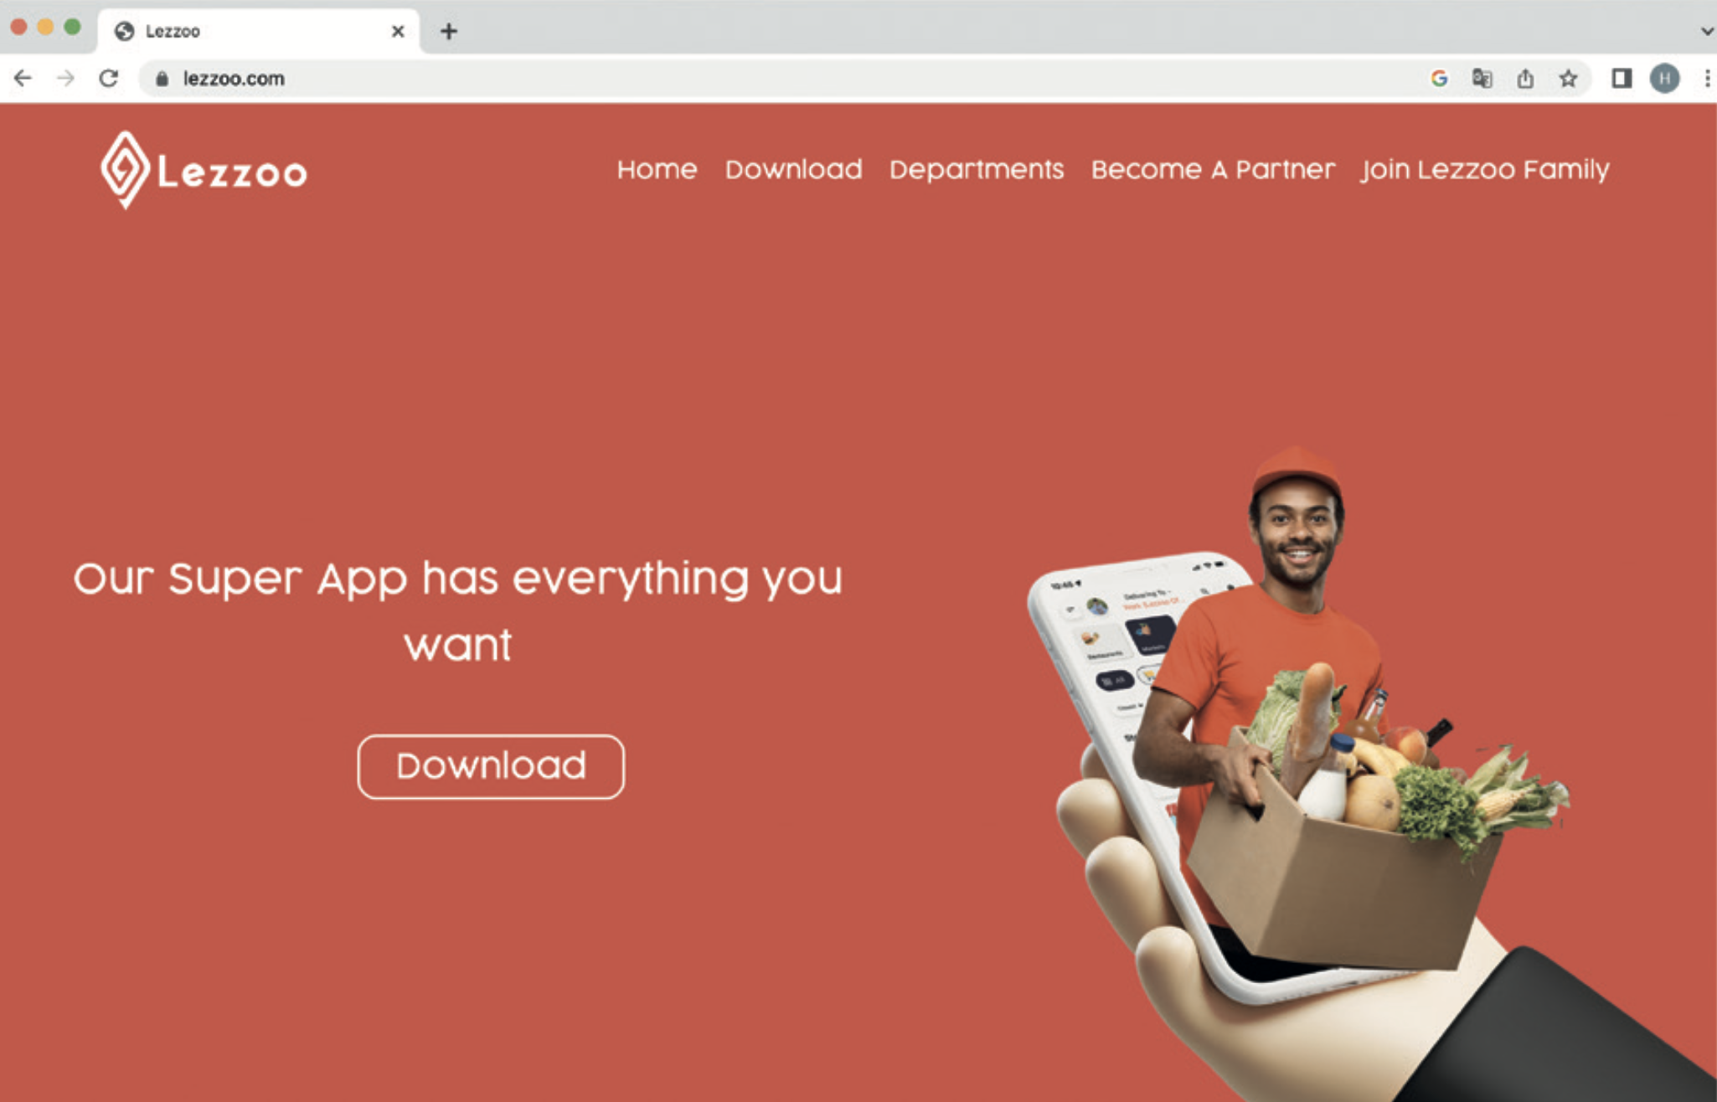Close the Lezzoo tab

pyautogui.click(x=398, y=32)
